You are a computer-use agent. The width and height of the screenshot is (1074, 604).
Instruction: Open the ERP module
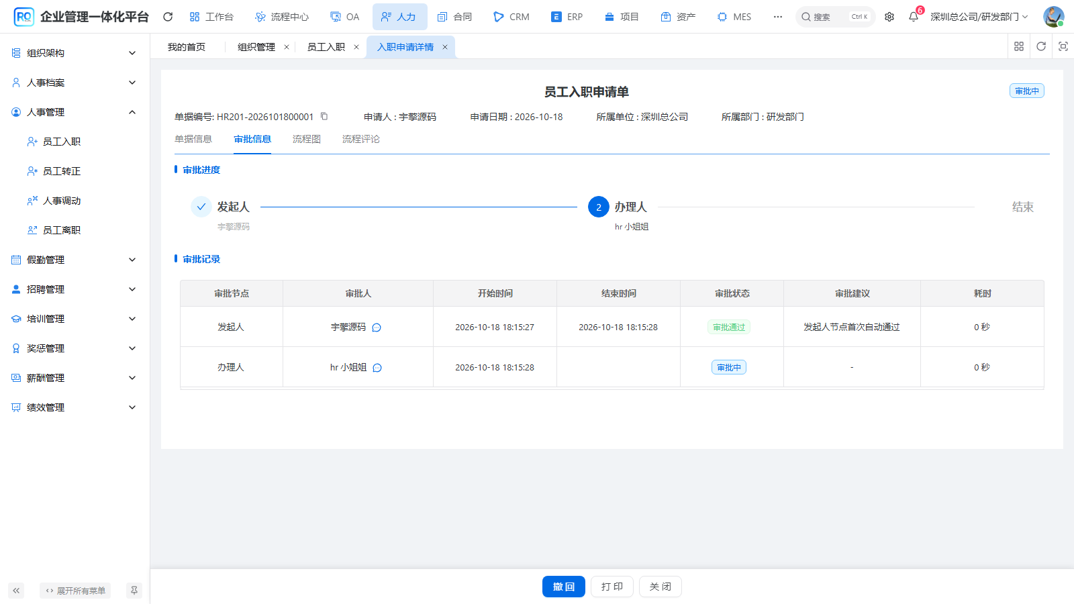(567, 17)
